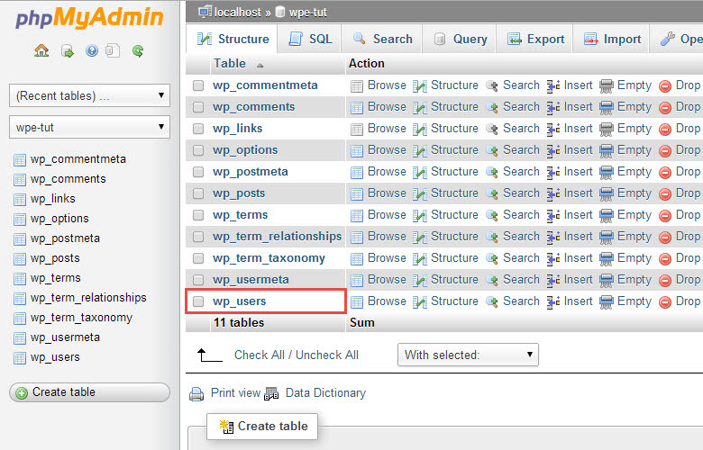Click the printer icon for Print view

tap(196, 394)
